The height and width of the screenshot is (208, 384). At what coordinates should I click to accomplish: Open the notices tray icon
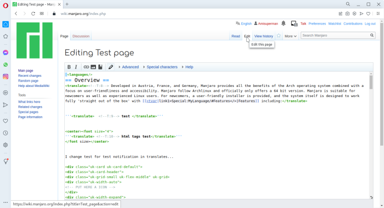click(294, 24)
